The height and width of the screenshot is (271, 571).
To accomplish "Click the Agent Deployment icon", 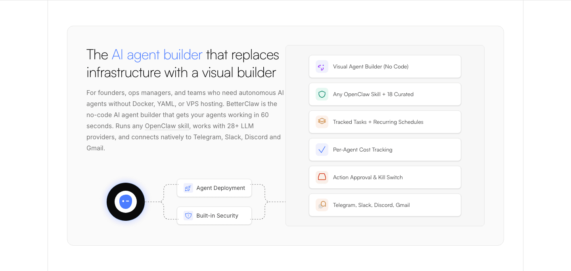I will tap(188, 188).
